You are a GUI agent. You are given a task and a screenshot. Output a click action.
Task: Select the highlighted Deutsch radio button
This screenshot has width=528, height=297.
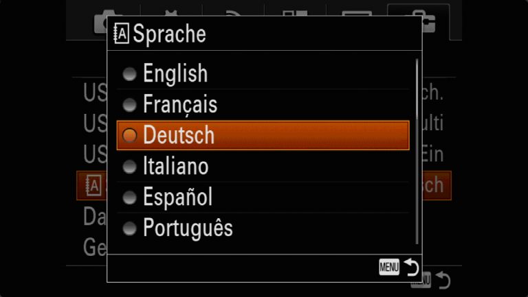(130, 135)
